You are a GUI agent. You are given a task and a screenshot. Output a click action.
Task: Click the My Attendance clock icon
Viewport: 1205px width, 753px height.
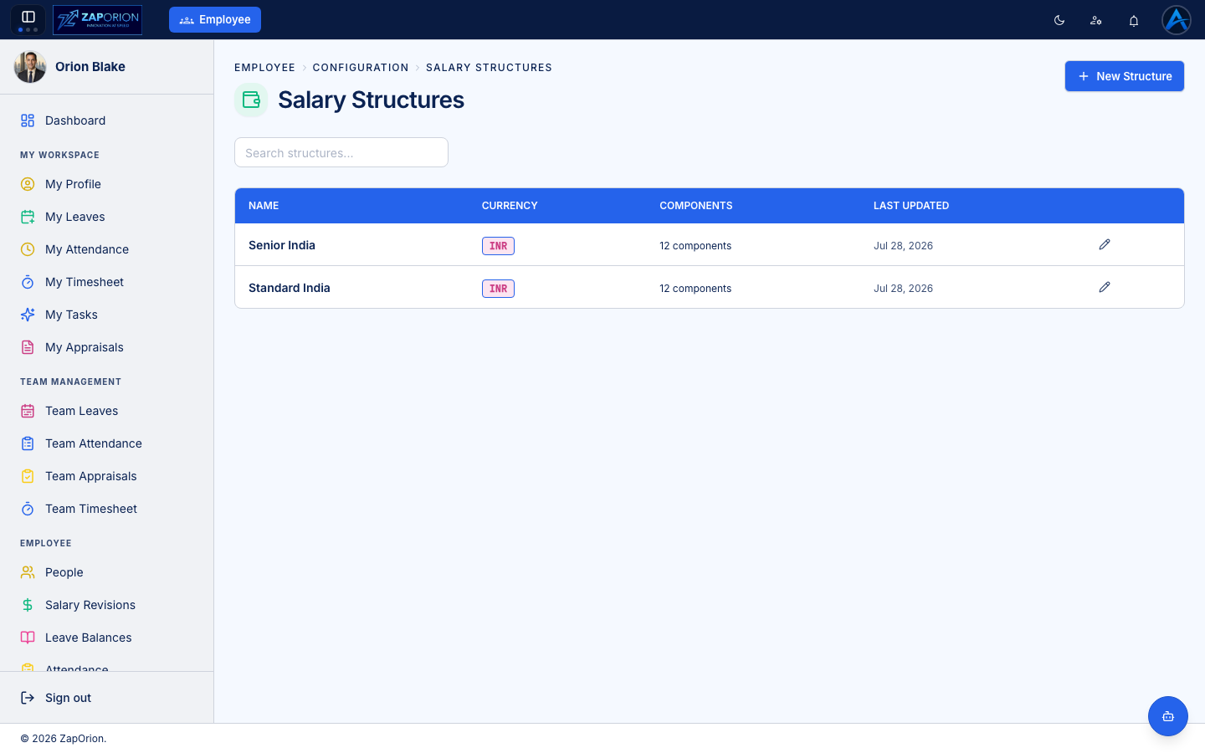coord(28,249)
